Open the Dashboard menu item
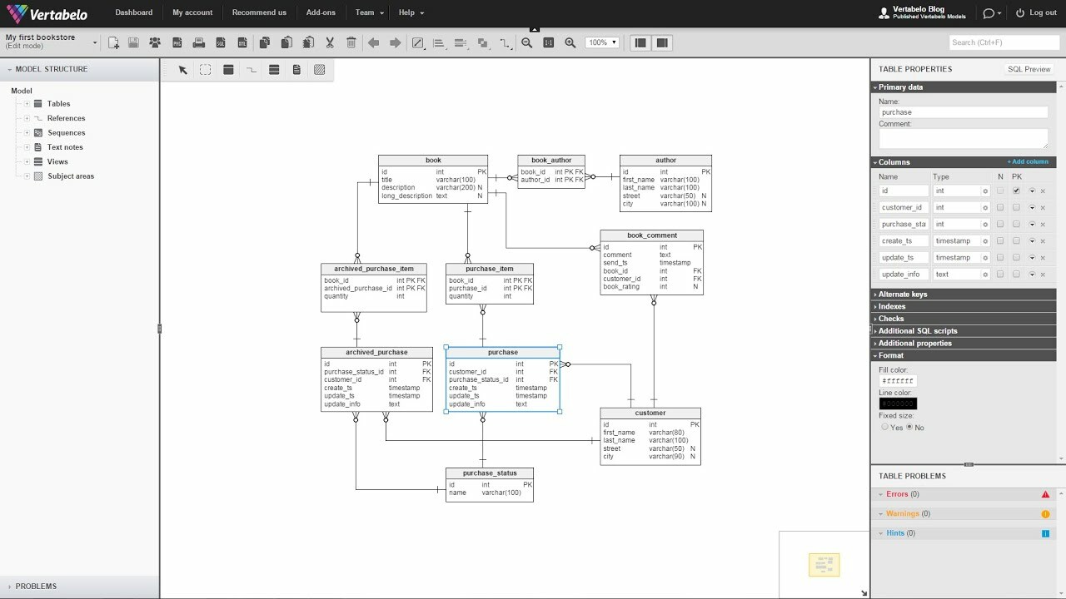This screenshot has height=599, width=1066. click(x=133, y=12)
